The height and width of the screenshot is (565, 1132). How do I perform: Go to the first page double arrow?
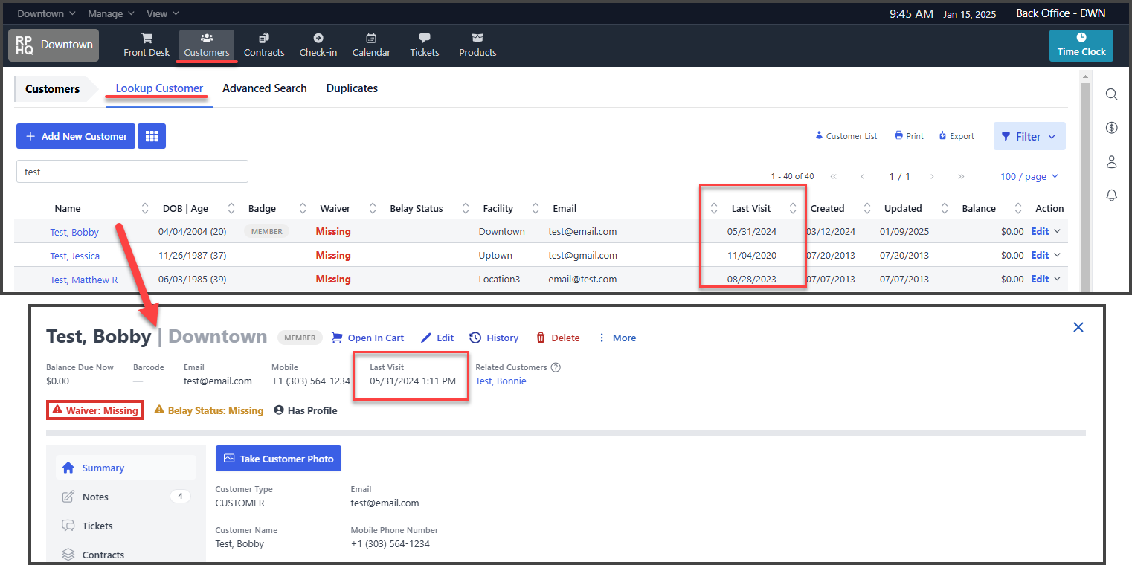(x=834, y=177)
